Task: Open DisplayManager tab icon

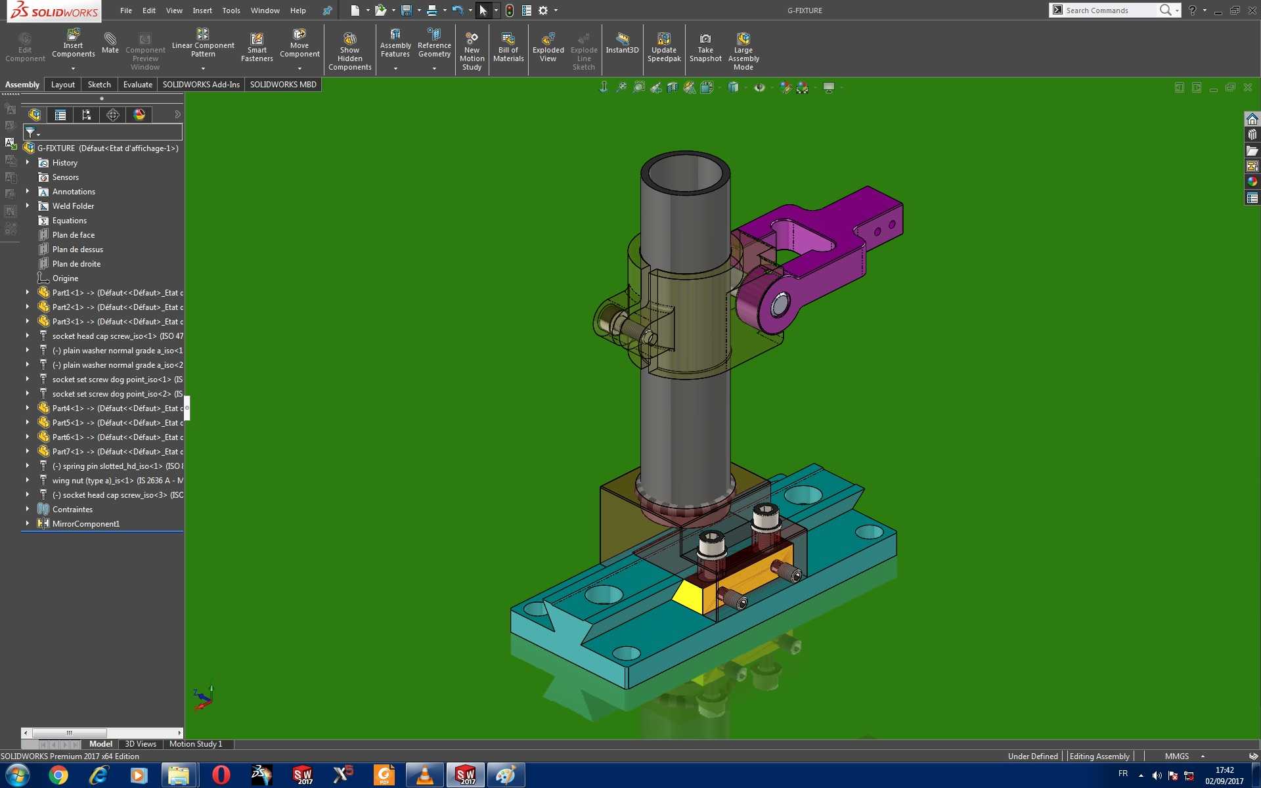Action: tap(139, 115)
